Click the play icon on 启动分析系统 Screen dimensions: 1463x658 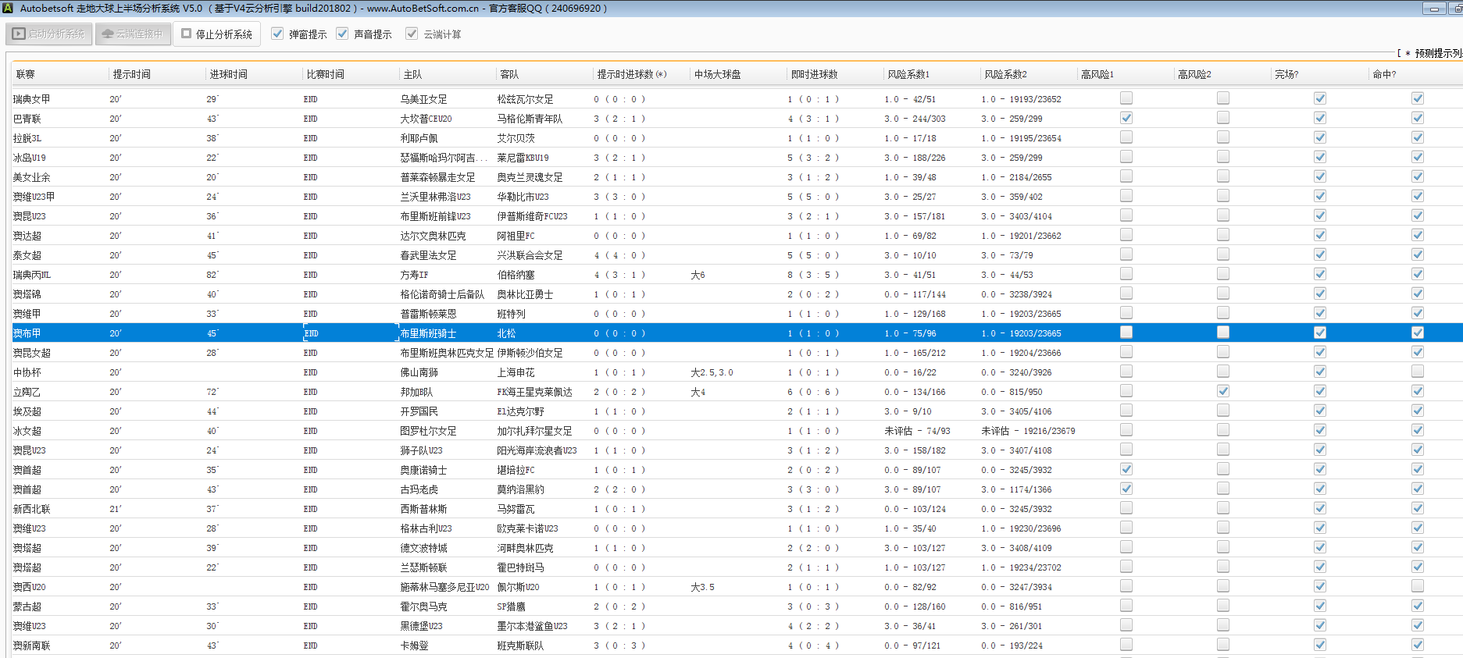pos(19,34)
